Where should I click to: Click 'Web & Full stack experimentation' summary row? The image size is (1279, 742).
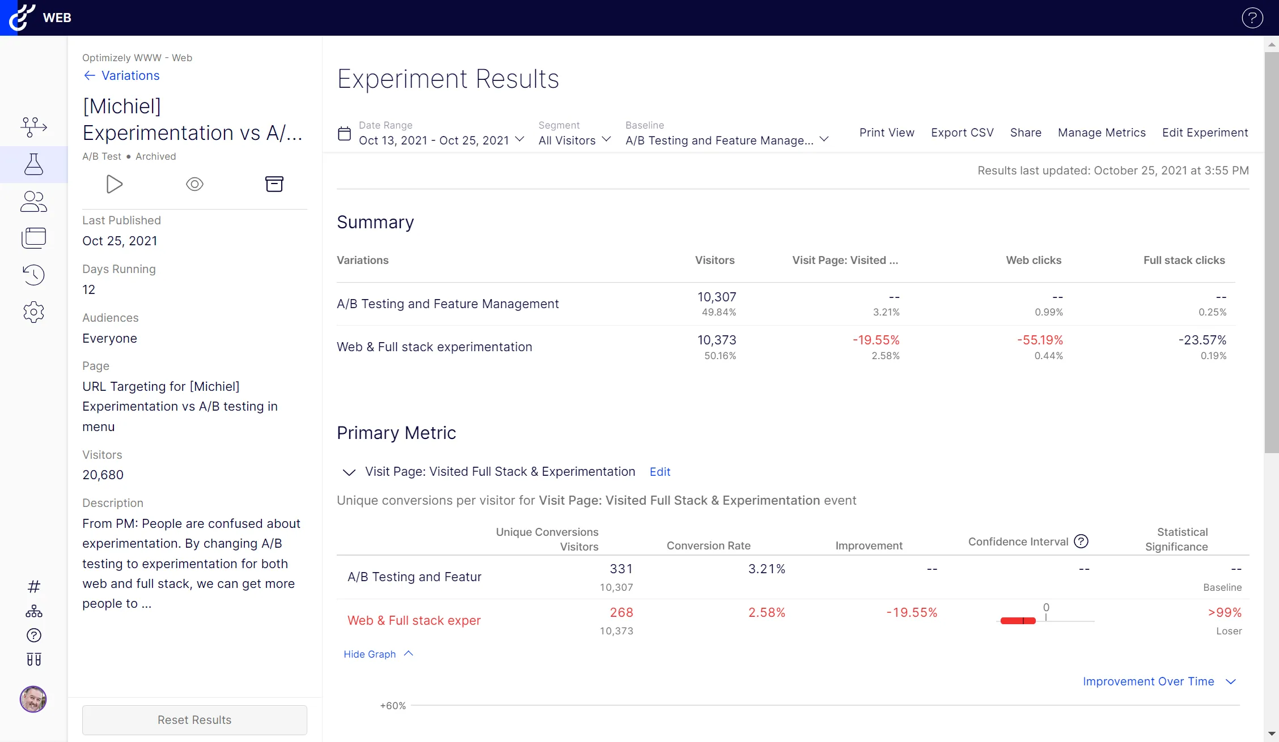point(786,347)
